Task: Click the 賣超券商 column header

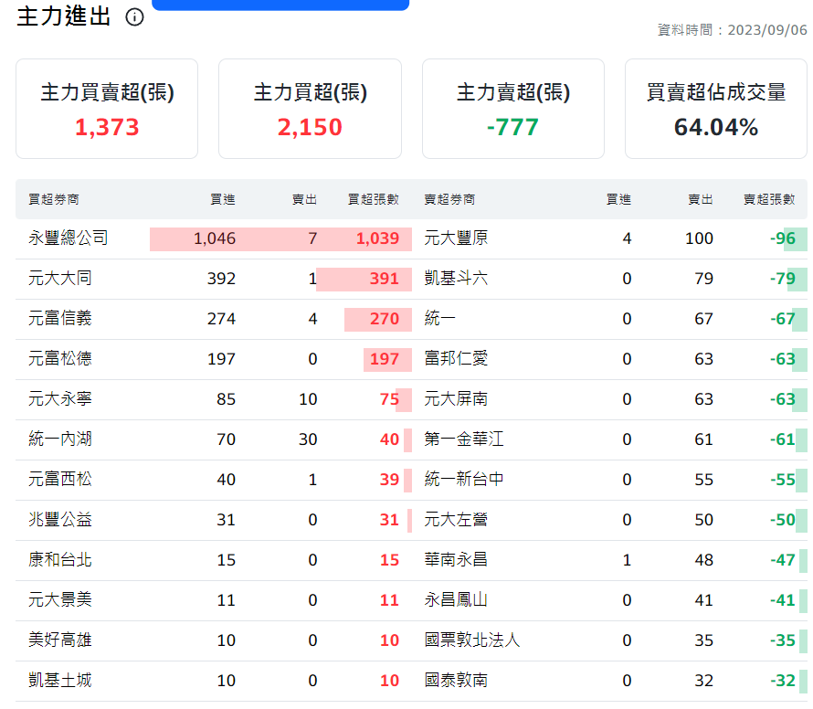Action: [449, 199]
